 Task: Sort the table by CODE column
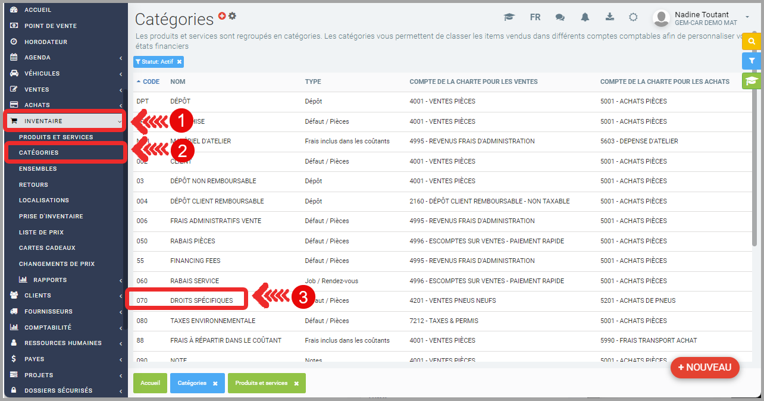click(151, 82)
